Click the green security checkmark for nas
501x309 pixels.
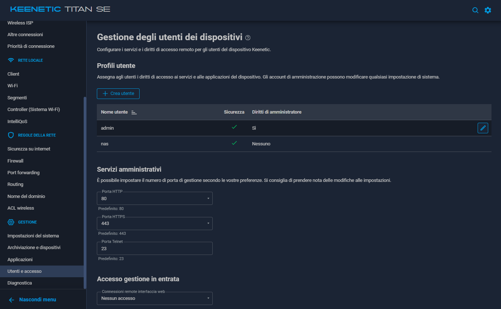[x=234, y=143]
